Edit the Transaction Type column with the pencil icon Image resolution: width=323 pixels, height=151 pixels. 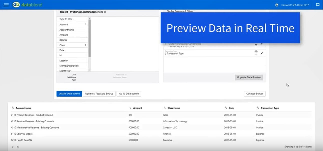pyautogui.click(x=262, y=53)
